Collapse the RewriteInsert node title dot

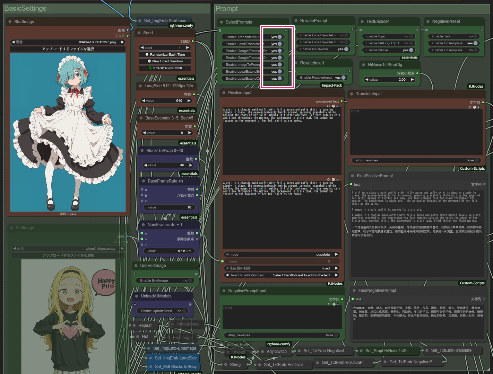[x=296, y=63]
